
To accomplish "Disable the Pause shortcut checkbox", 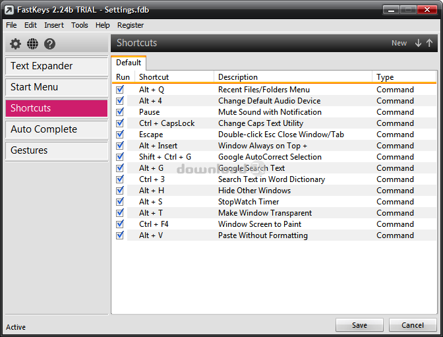I will click(x=120, y=112).
